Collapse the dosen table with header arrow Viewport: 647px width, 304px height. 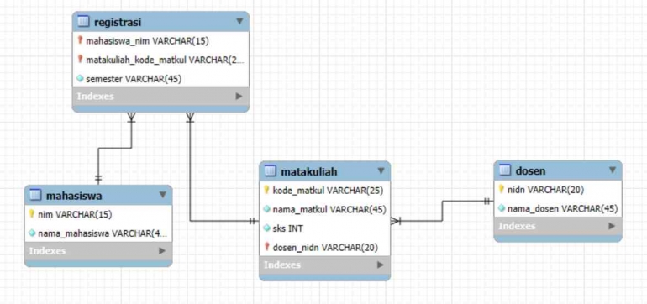[x=613, y=170]
